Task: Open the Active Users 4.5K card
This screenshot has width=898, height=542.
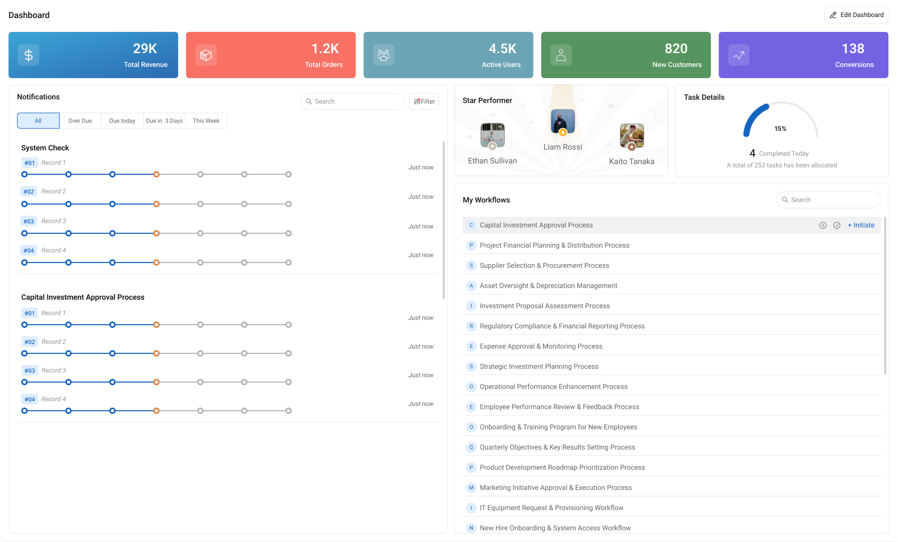Action: click(x=448, y=55)
